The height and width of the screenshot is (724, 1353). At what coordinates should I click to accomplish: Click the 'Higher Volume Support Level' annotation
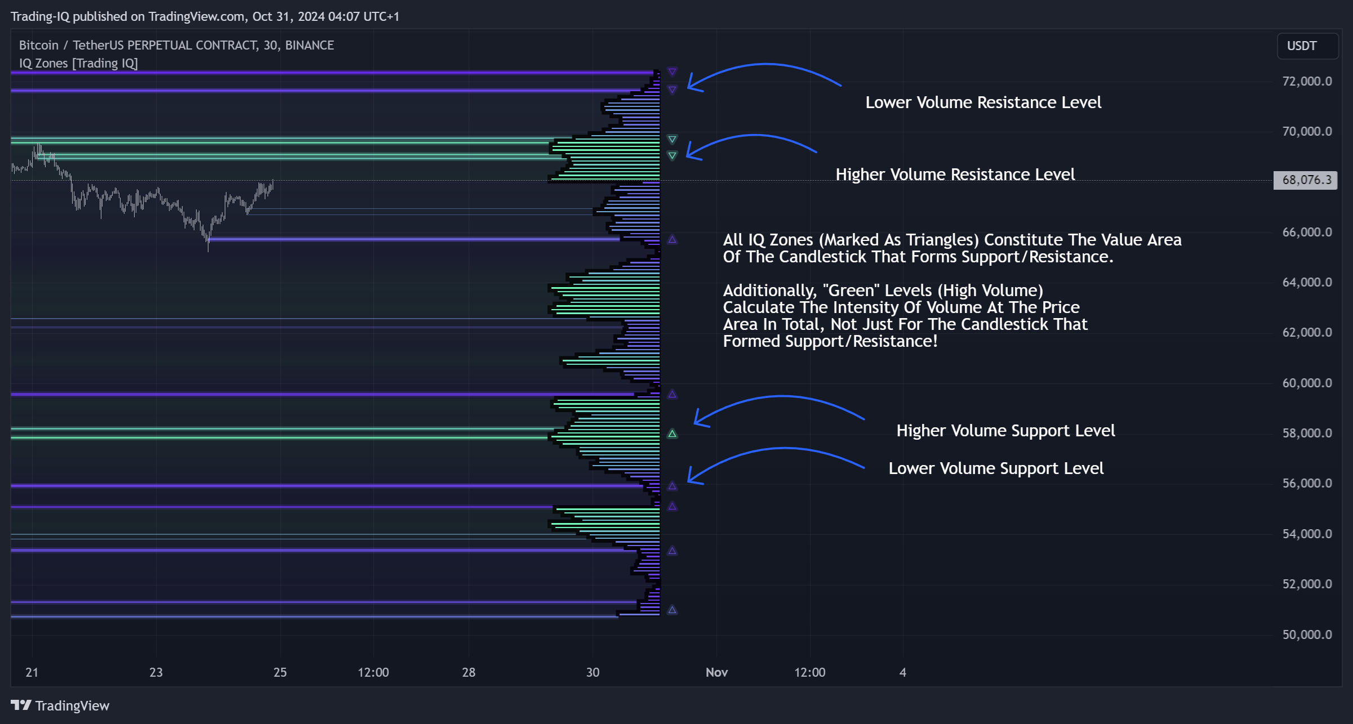(1005, 431)
